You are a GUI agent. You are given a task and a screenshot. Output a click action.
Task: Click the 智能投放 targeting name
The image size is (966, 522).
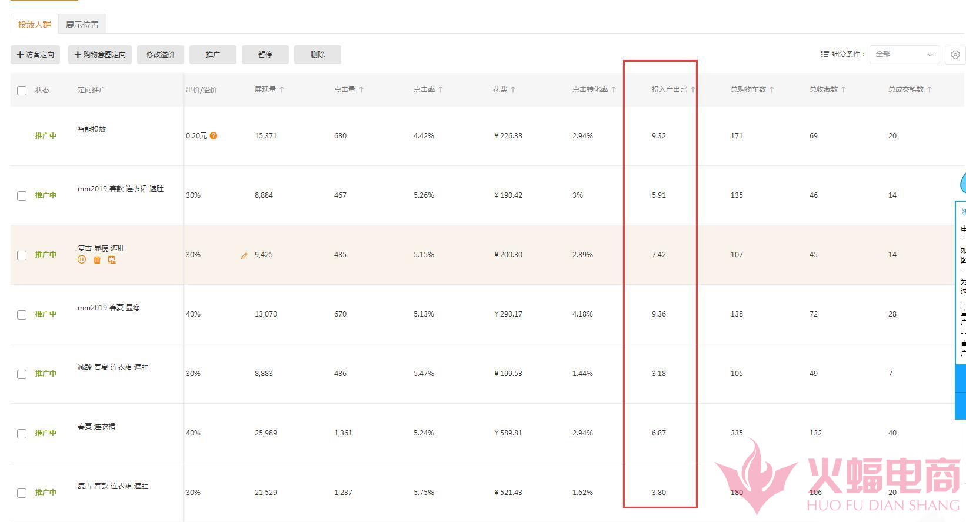click(92, 129)
